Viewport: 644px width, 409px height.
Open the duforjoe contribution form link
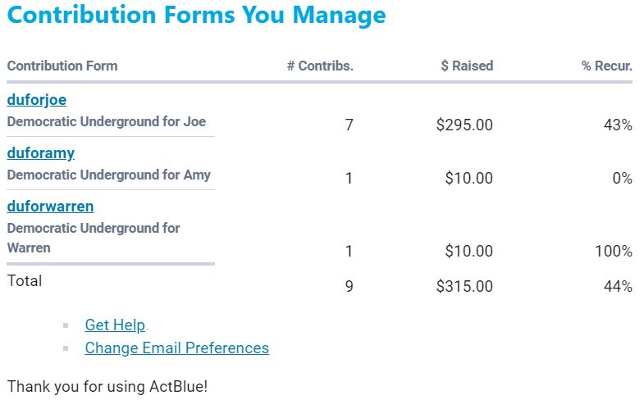click(37, 100)
